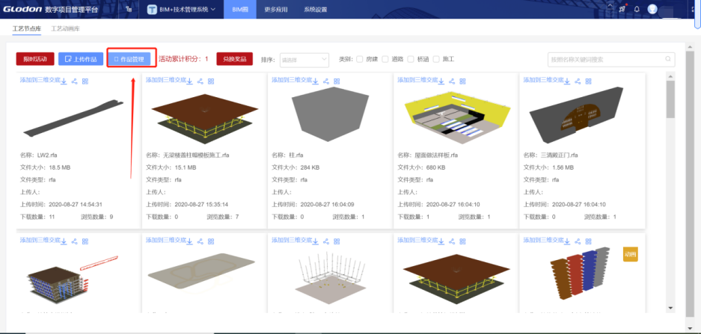Click the search magnifier icon
Viewport: 701px width, 334px height.
coord(668,59)
